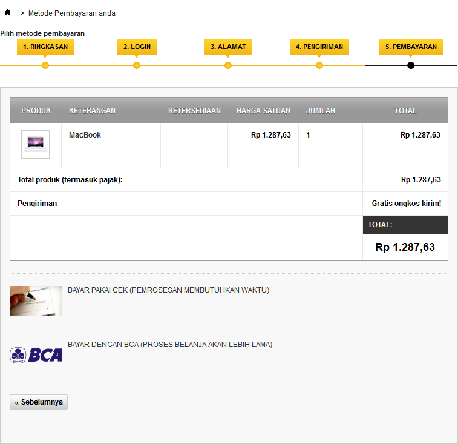Screen dimensions: 458x444
Task: Select the BCA bank logo
Action: [x=36, y=355]
